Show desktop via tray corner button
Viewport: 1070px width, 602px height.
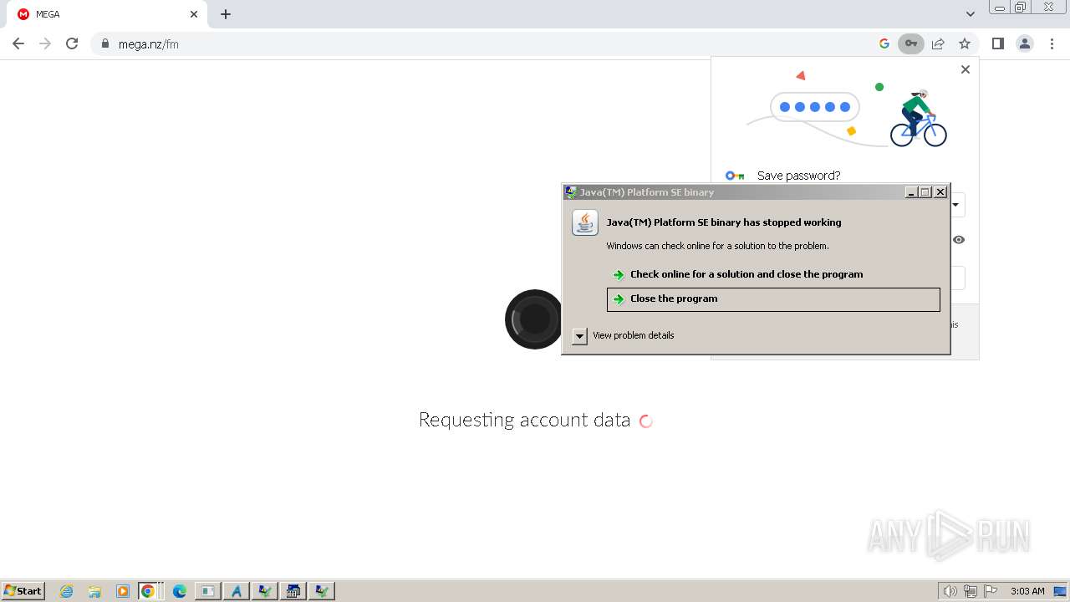coord(1060,591)
